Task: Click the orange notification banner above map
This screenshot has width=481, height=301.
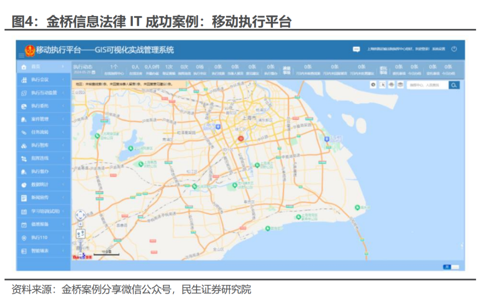Action: [129, 84]
